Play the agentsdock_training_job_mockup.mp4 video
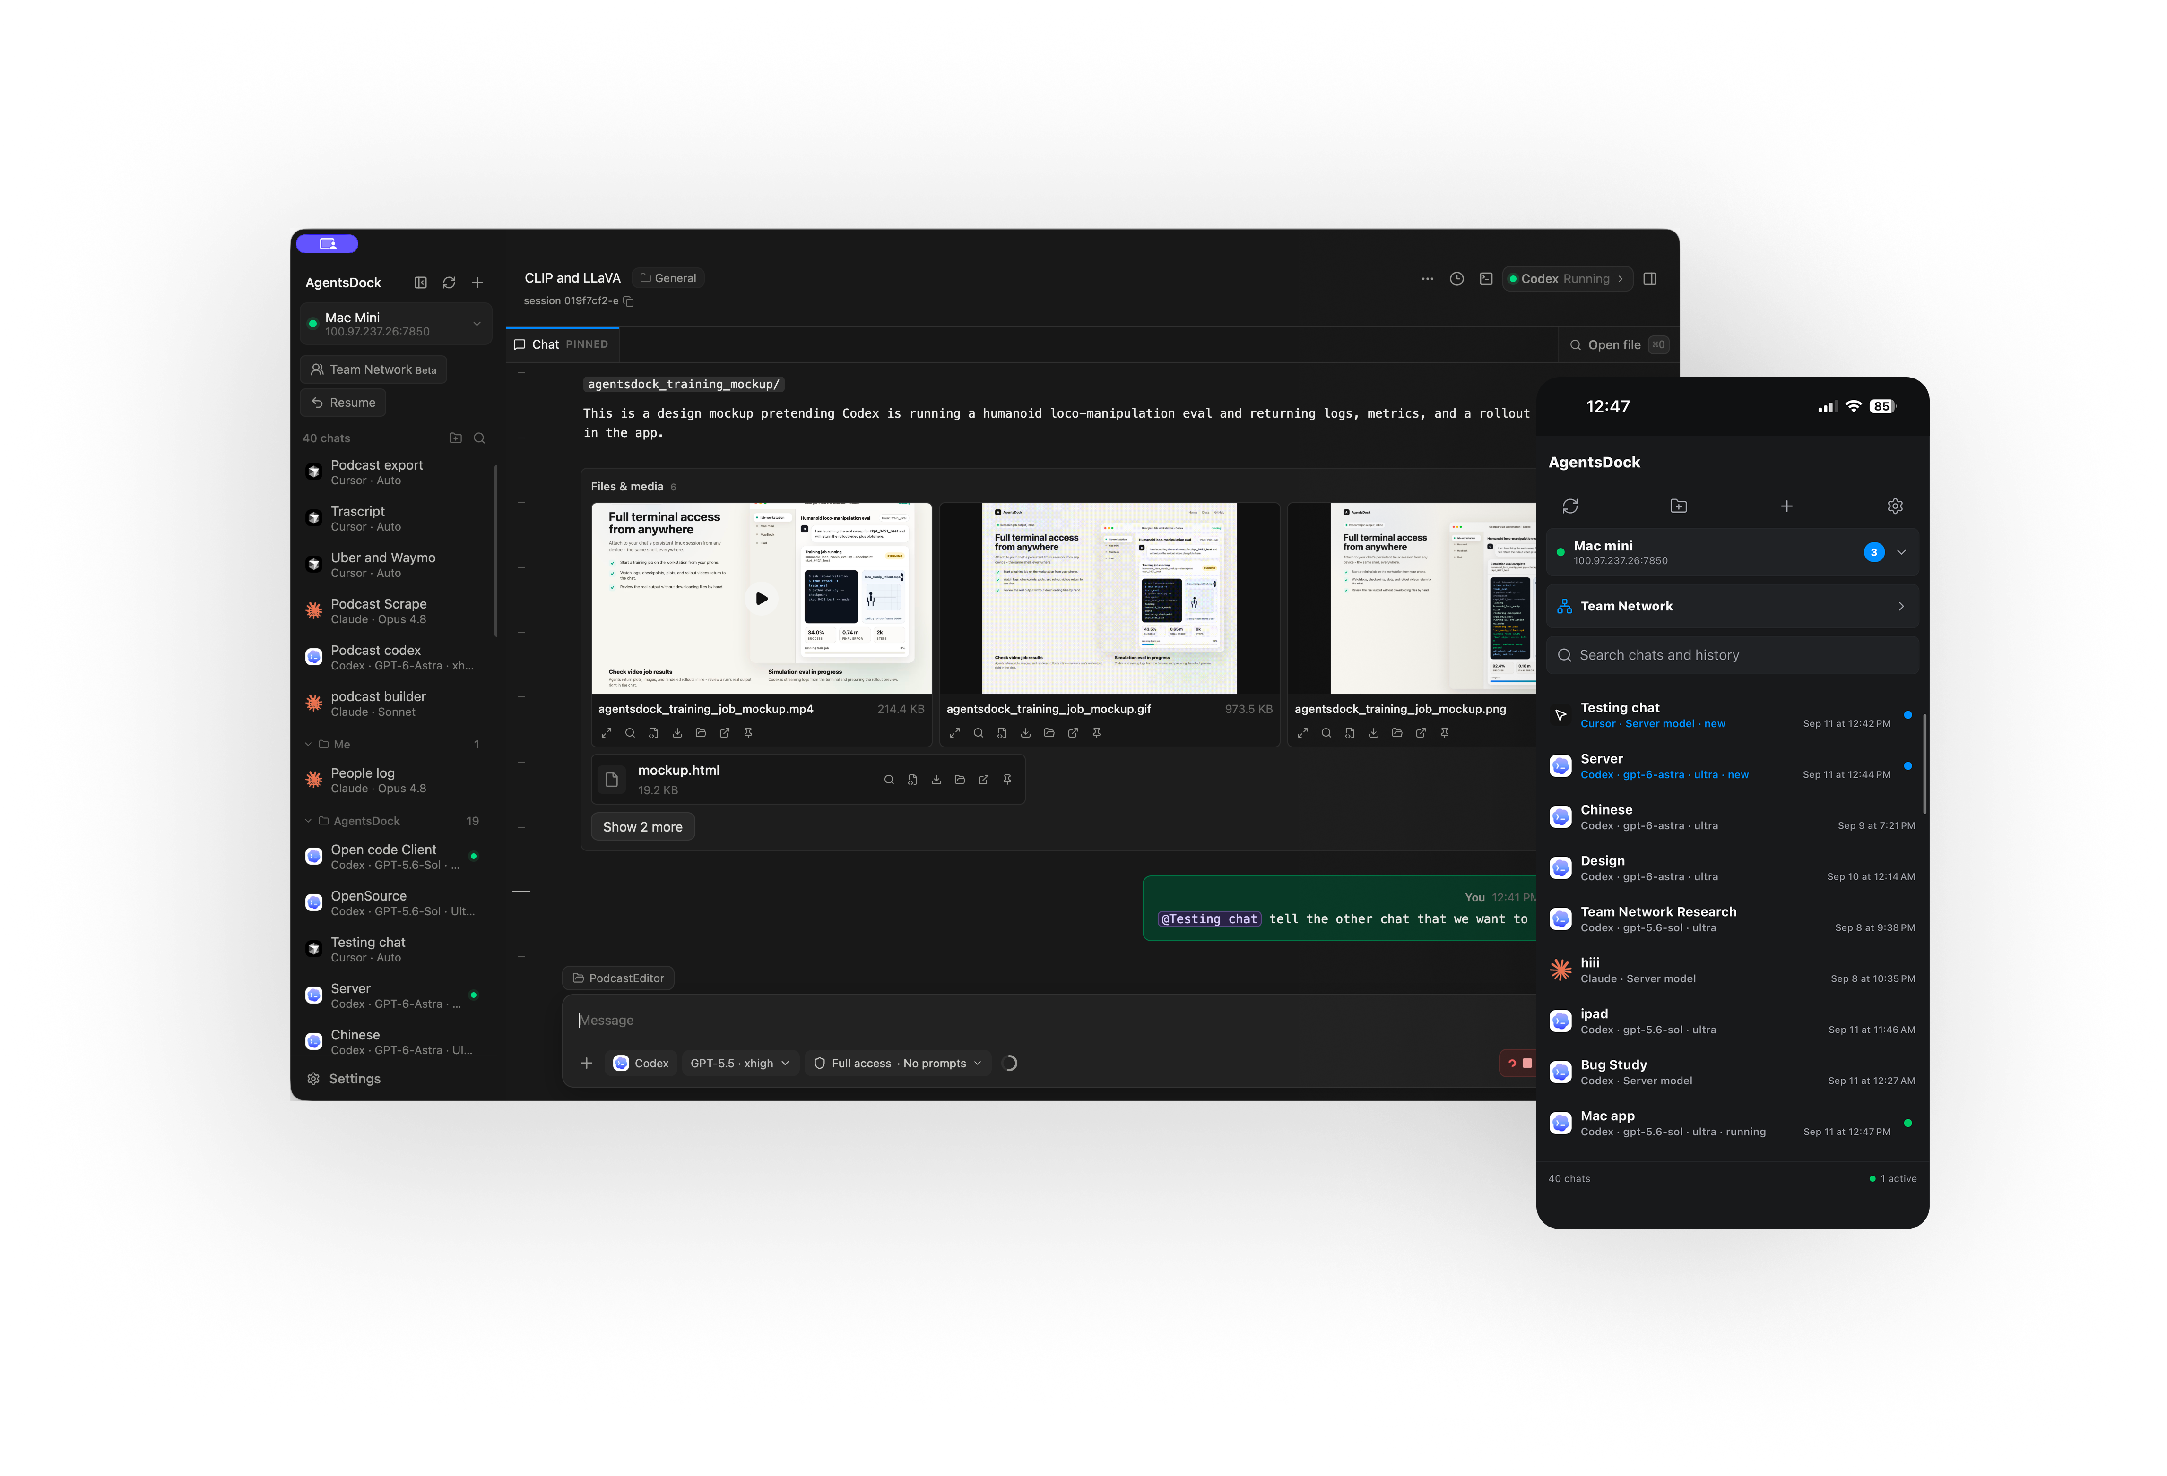2167x1476 pixels. [x=762, y=598]
